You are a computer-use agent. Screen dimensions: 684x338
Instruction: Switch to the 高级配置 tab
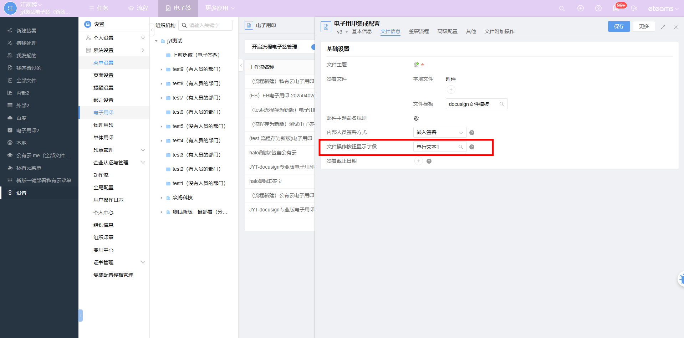pyautogui.click(x=447, y=31)
